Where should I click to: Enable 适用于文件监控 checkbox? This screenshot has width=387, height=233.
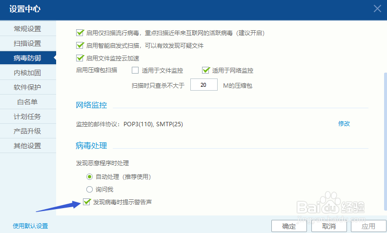[x=135, y=71]
